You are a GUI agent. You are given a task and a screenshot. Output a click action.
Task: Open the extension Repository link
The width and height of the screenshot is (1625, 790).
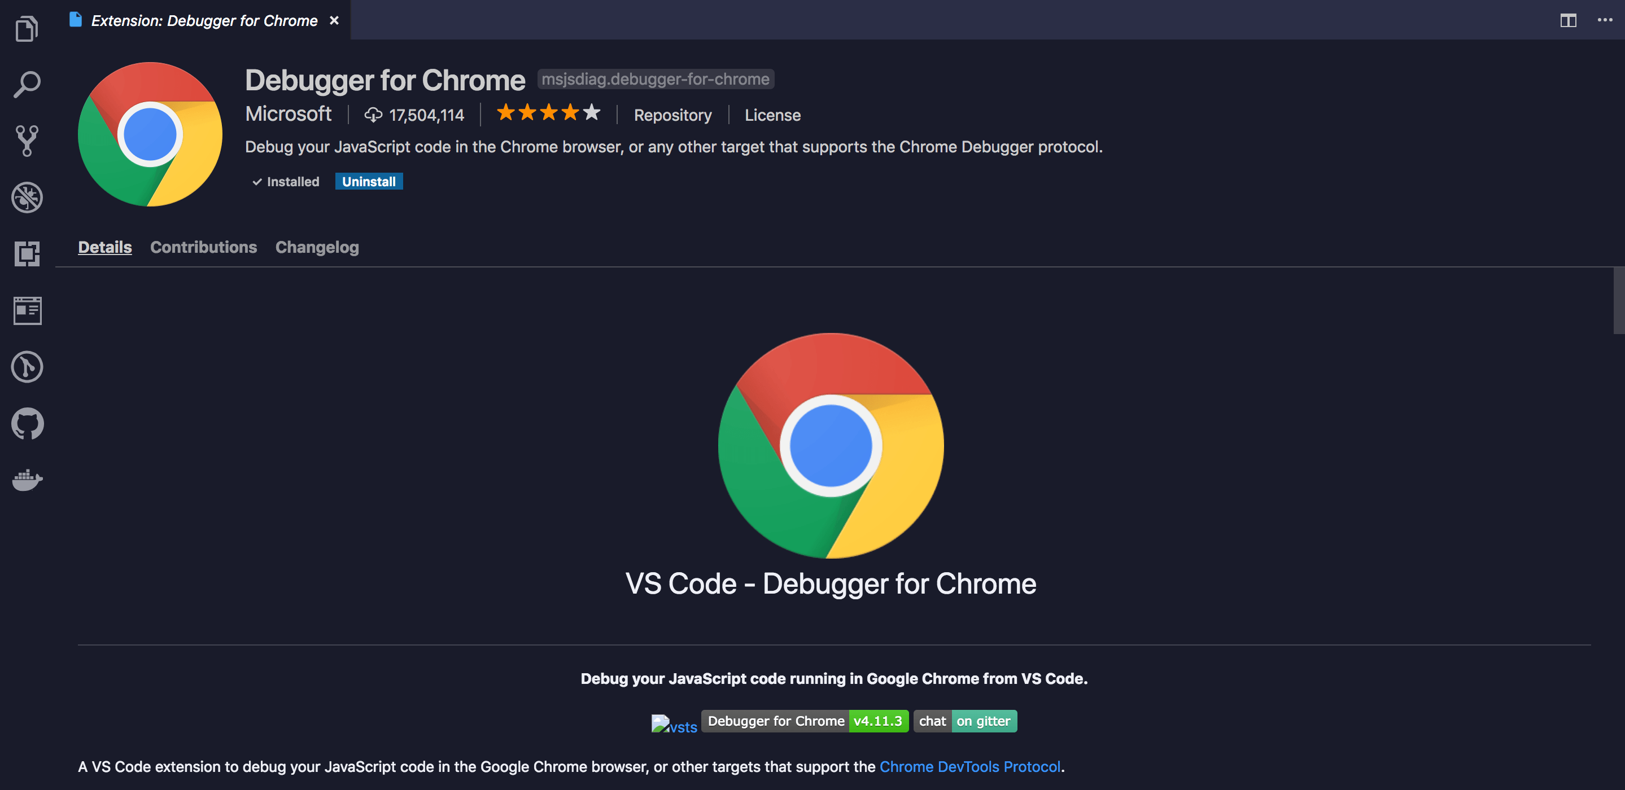click(x=672, y=115)
